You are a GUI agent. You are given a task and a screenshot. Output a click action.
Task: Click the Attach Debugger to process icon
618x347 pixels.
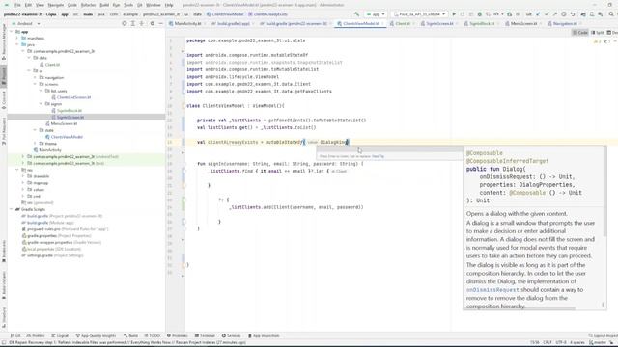pos(509,14)
